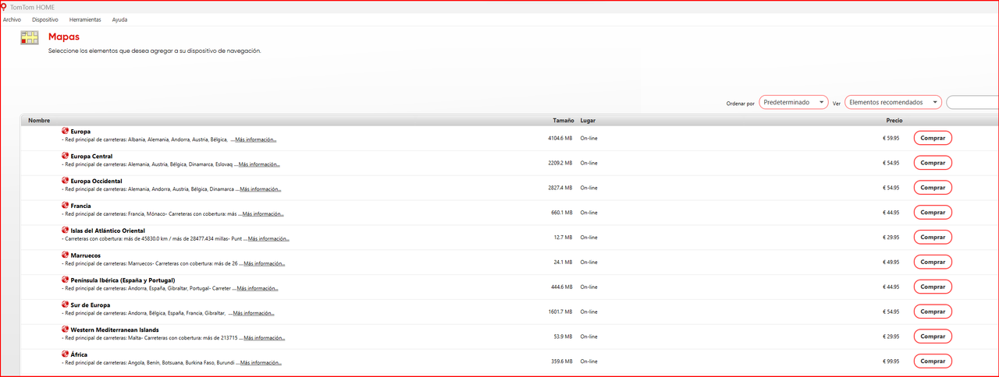Click Comprar for the Europa map
999x377 pixels.
click(933, 138)
